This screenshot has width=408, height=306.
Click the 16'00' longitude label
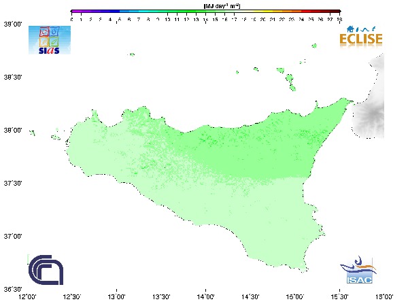[384, 296]
